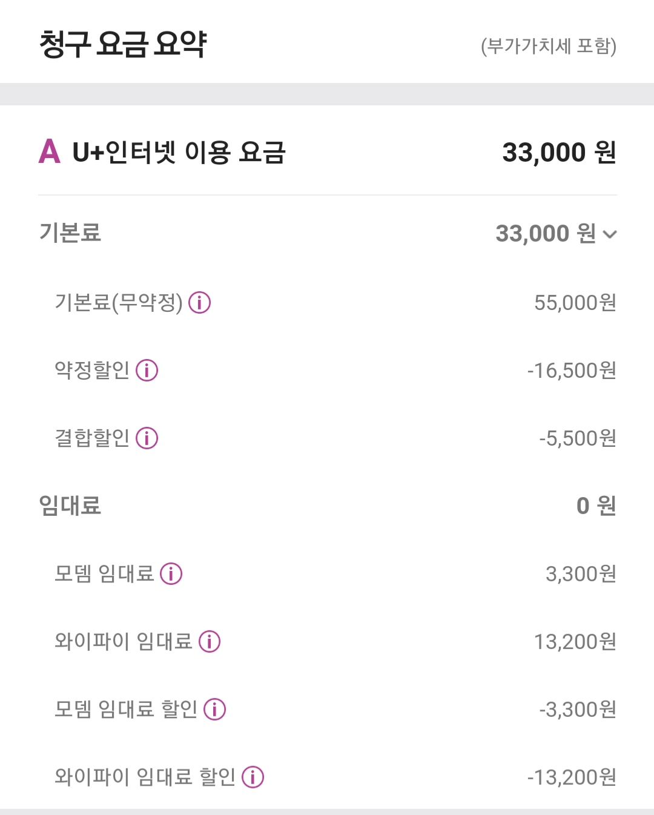Image resolution: width=654 pixels, height=815 pixels.
Task: Tap info icon after 와이파이 임대료 할인
Action: tap(253, 777)
